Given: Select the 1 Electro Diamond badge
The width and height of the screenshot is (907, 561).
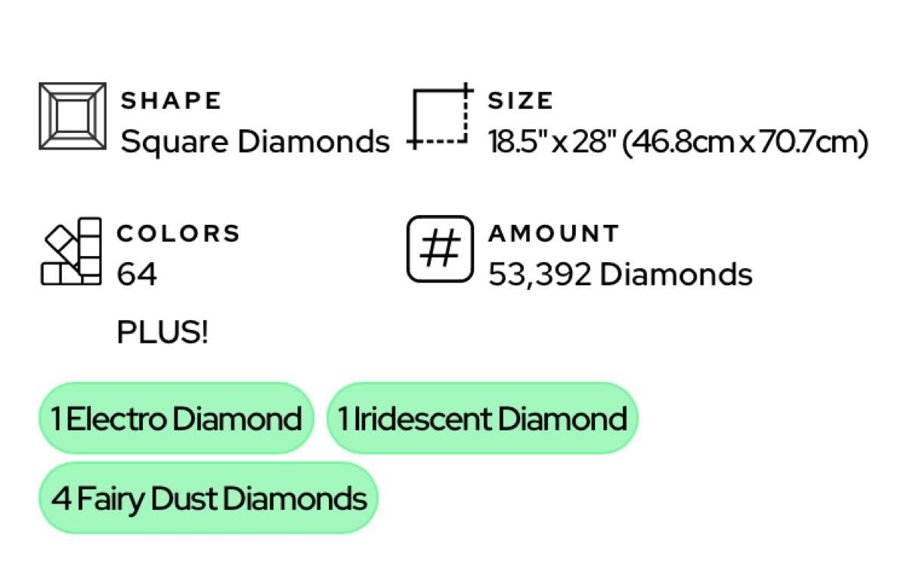Looking at the screenshot, I should point(176,418).
